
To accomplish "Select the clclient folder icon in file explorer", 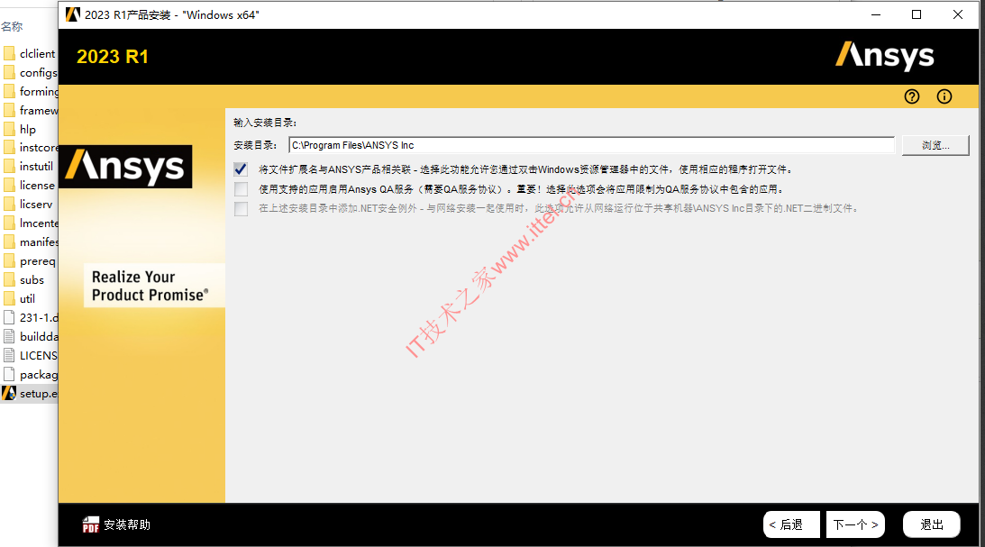I will 9,53.
